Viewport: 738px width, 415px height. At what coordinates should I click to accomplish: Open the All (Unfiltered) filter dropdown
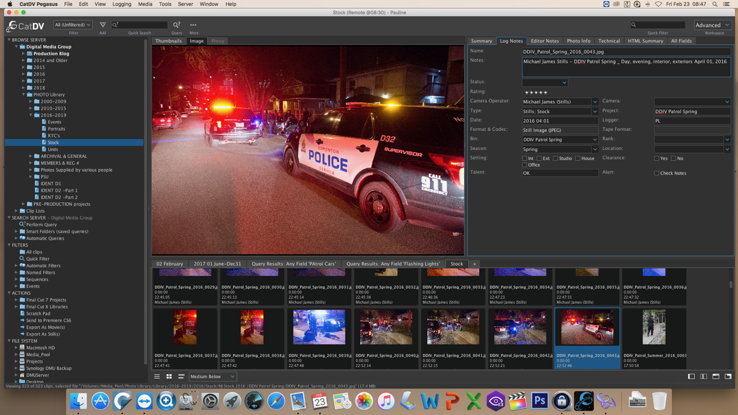[72, 24]
